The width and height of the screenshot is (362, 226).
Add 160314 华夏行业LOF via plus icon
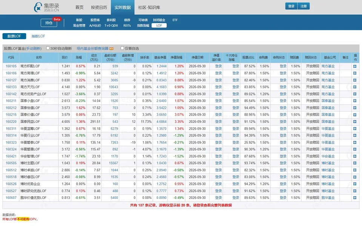point(355,135)
